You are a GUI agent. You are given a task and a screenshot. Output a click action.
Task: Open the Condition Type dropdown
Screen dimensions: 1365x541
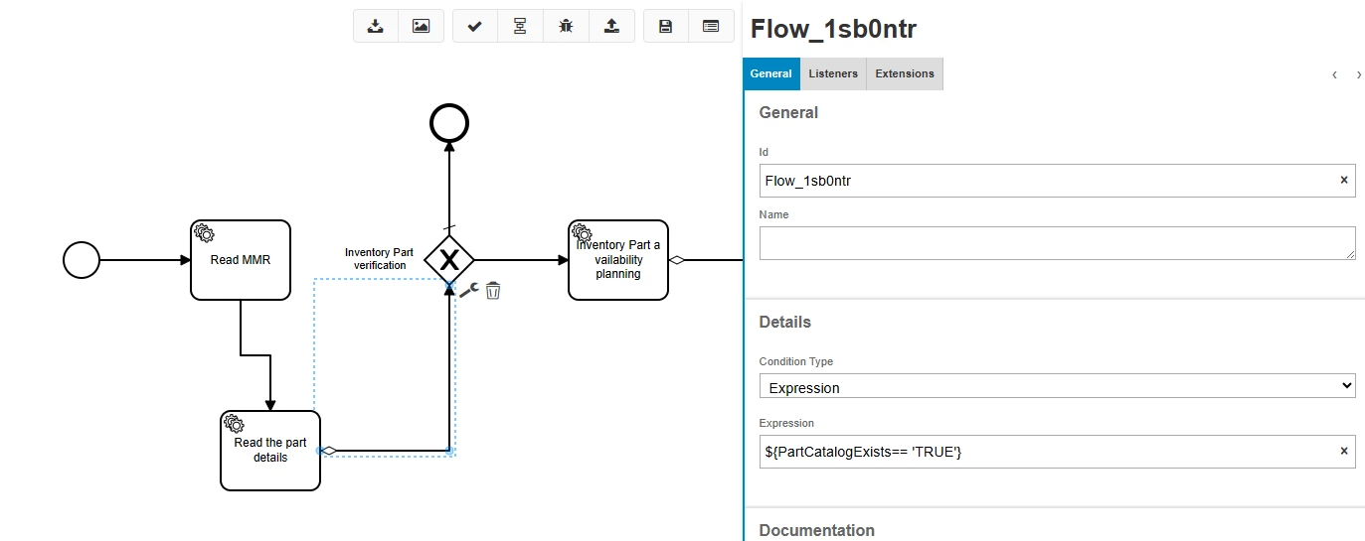point(1057,386)
